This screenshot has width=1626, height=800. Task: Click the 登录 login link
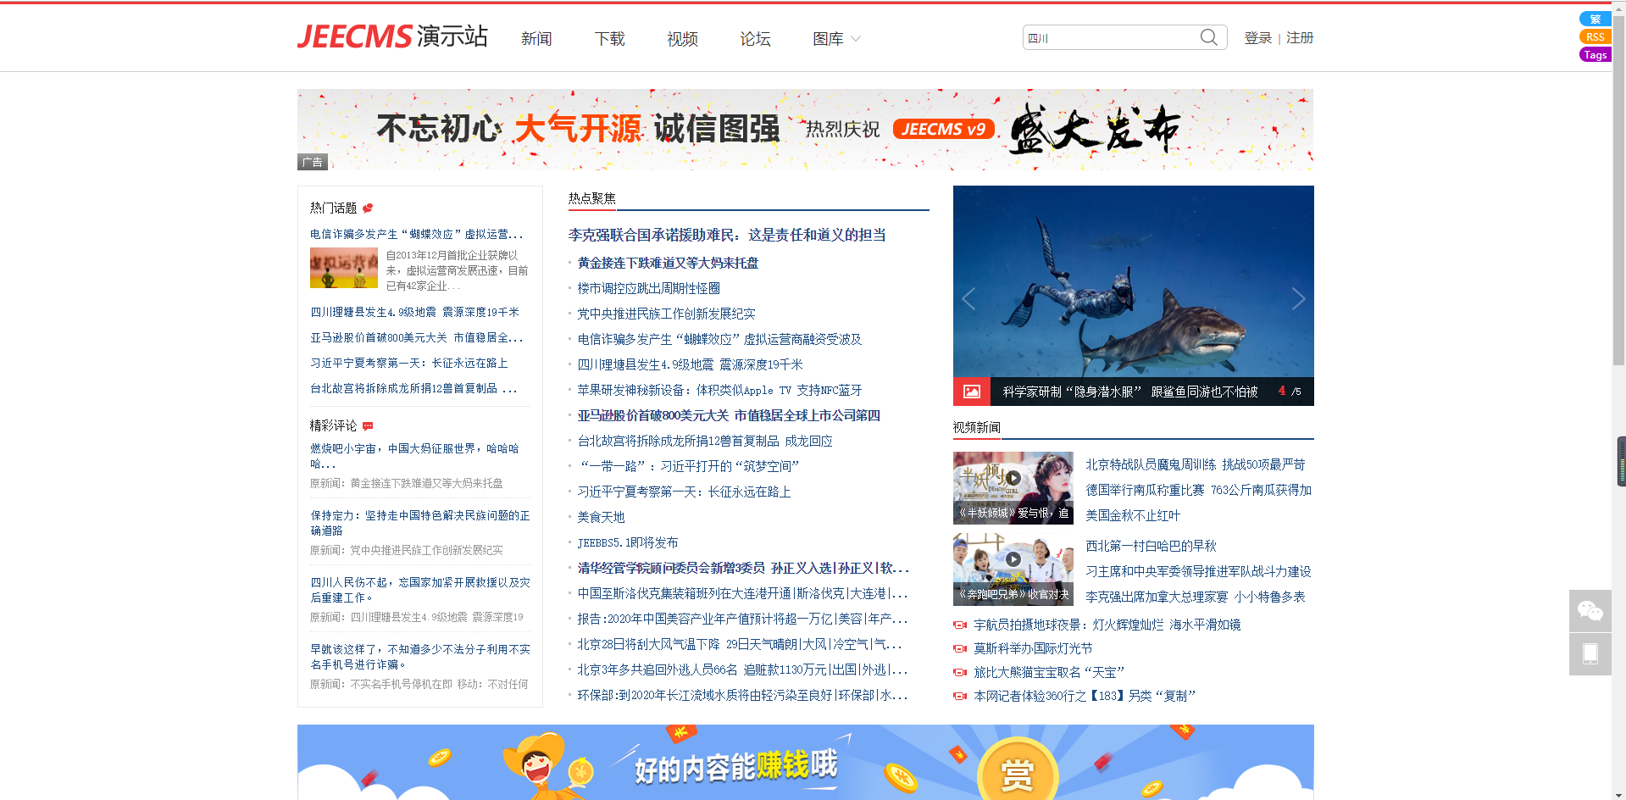1257,38
